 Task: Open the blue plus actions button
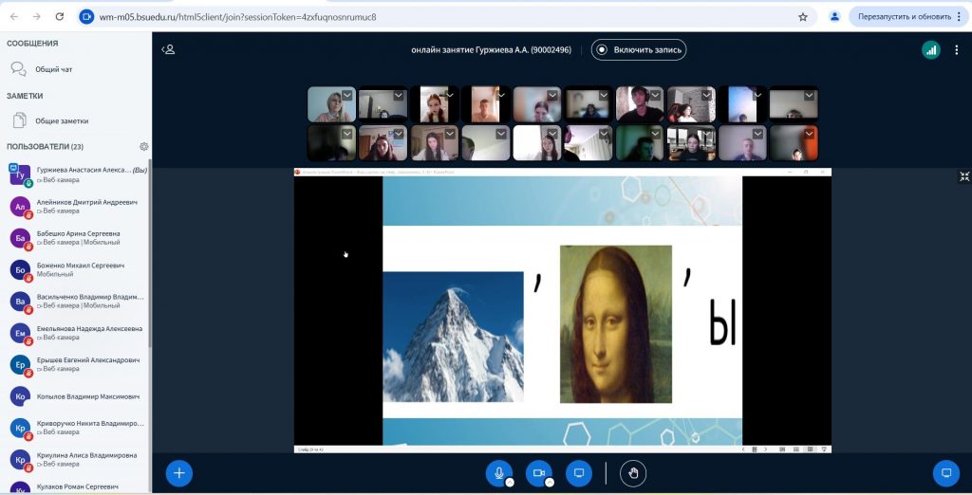179,473
